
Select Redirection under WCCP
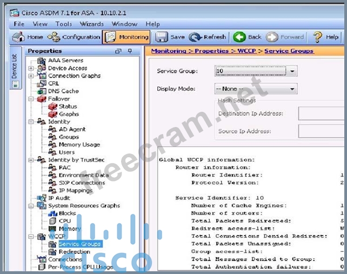click(x=74, y=252)
